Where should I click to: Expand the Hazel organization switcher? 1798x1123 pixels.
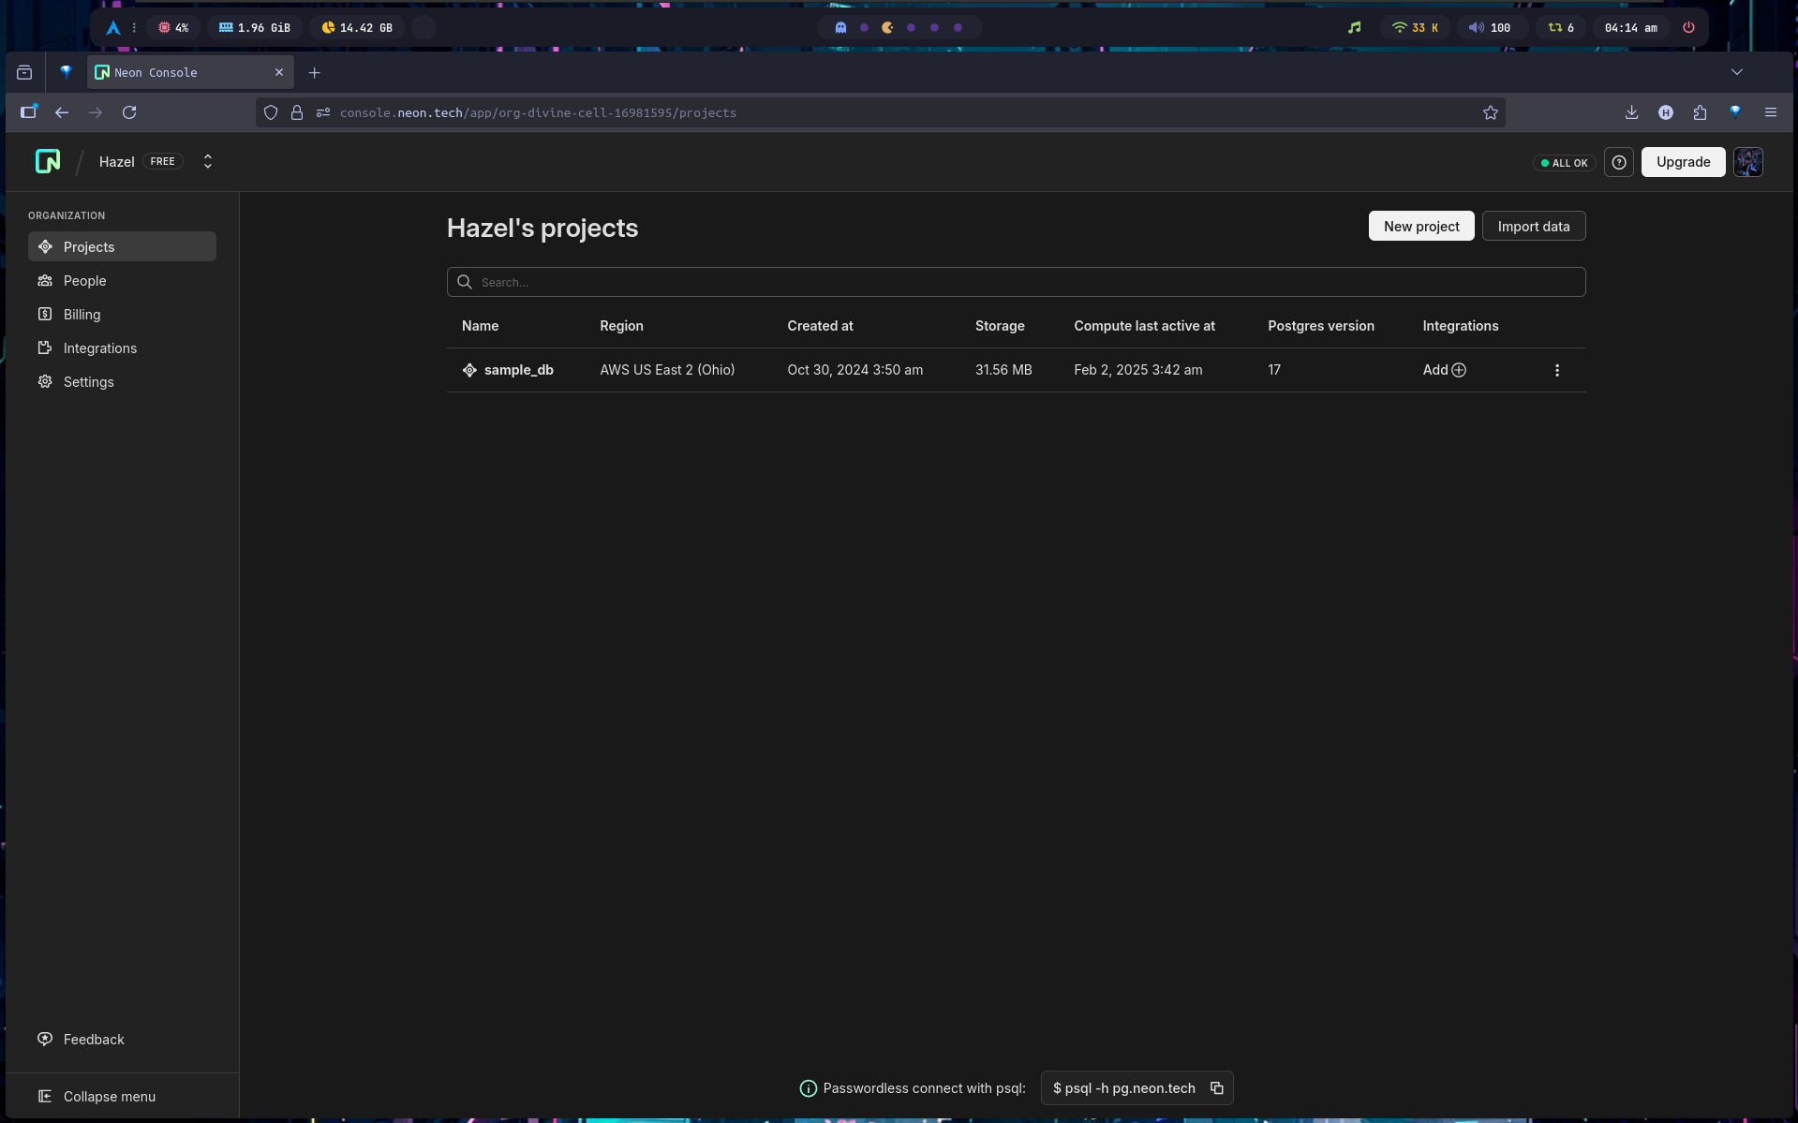coord(208,162)
